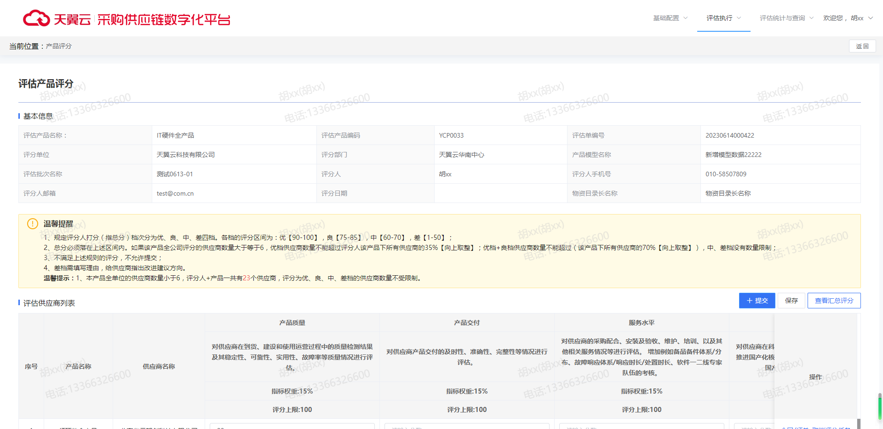Viewport: 883px width, 429px height.
Task: Expand the chevron beside 基础配置
Action: point(686,18)
